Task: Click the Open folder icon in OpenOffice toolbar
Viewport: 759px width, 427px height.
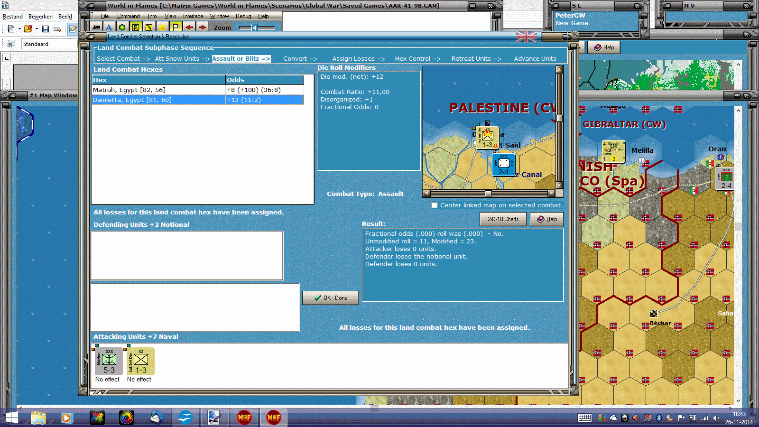Action: click(28, 29)
